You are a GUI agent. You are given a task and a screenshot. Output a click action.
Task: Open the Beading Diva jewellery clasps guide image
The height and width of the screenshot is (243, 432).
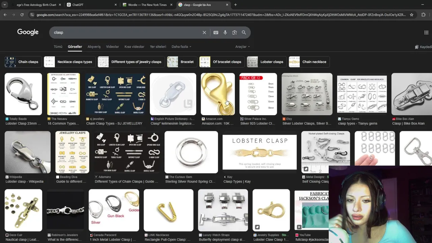point(72,152)
